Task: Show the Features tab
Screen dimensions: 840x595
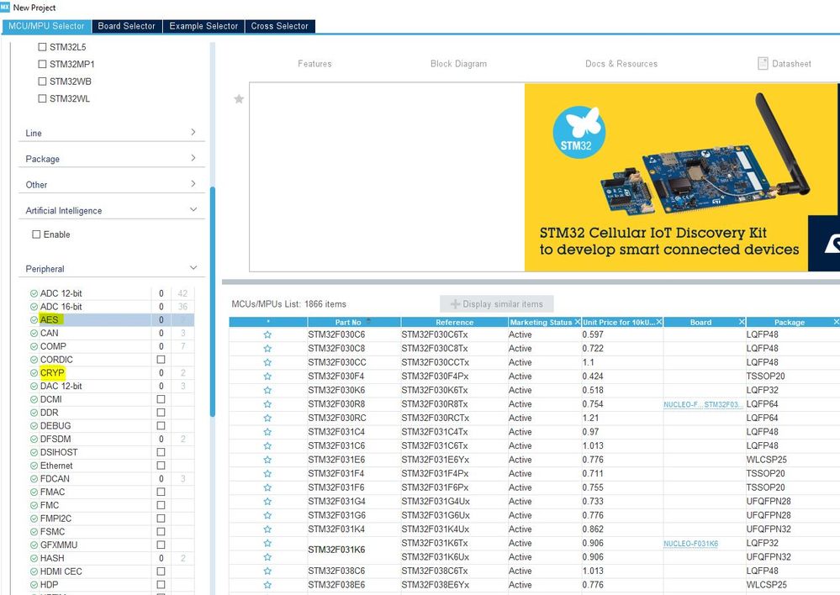Action: point(314,64)
